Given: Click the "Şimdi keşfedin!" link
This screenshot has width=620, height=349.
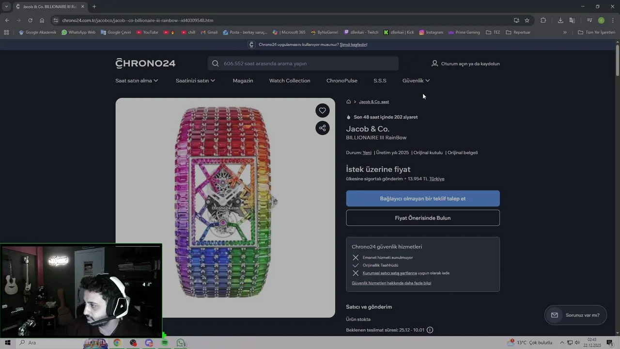Looking at the screenshot, I should click(354, 45).
